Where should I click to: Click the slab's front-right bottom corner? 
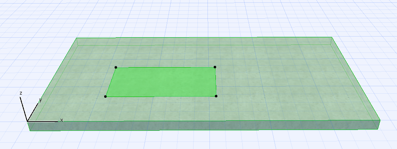tap(378, 129)
